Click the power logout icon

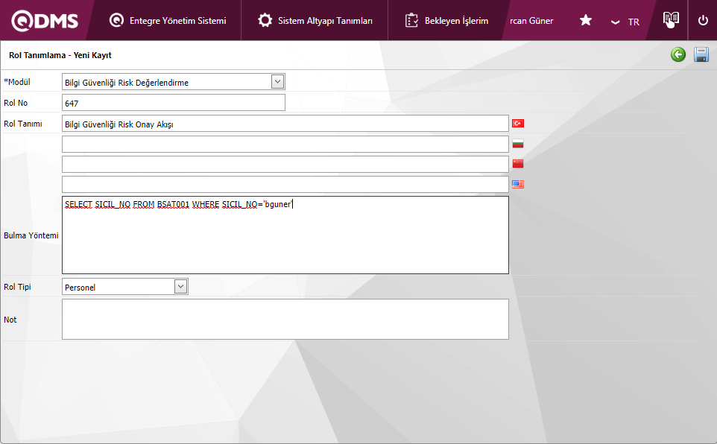click(703, 20)
